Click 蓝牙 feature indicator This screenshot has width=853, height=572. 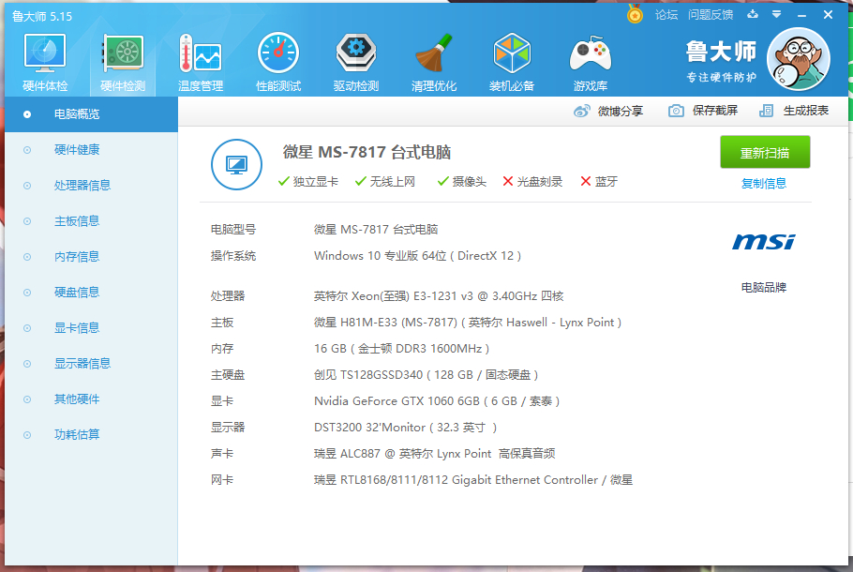click(599, 182)
